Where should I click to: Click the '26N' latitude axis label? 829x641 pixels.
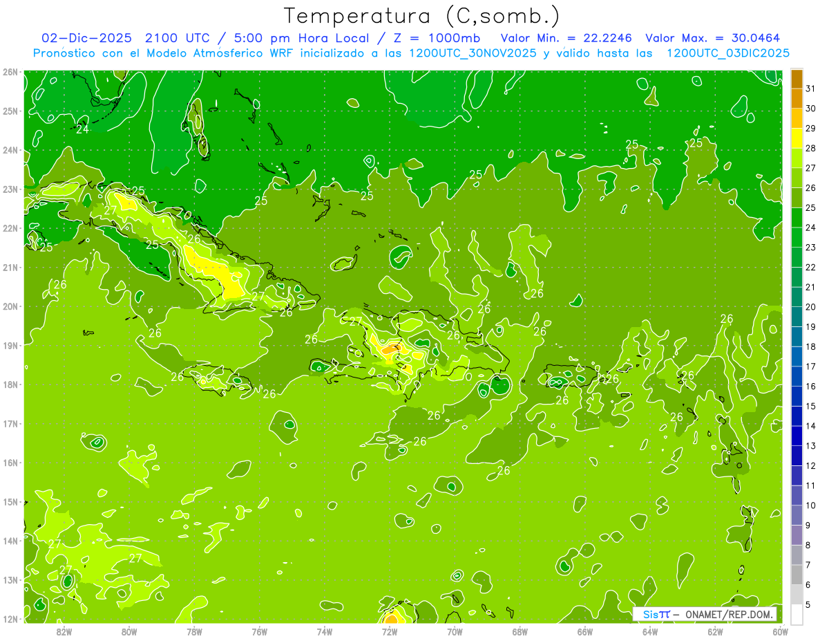tap(10, 72)
